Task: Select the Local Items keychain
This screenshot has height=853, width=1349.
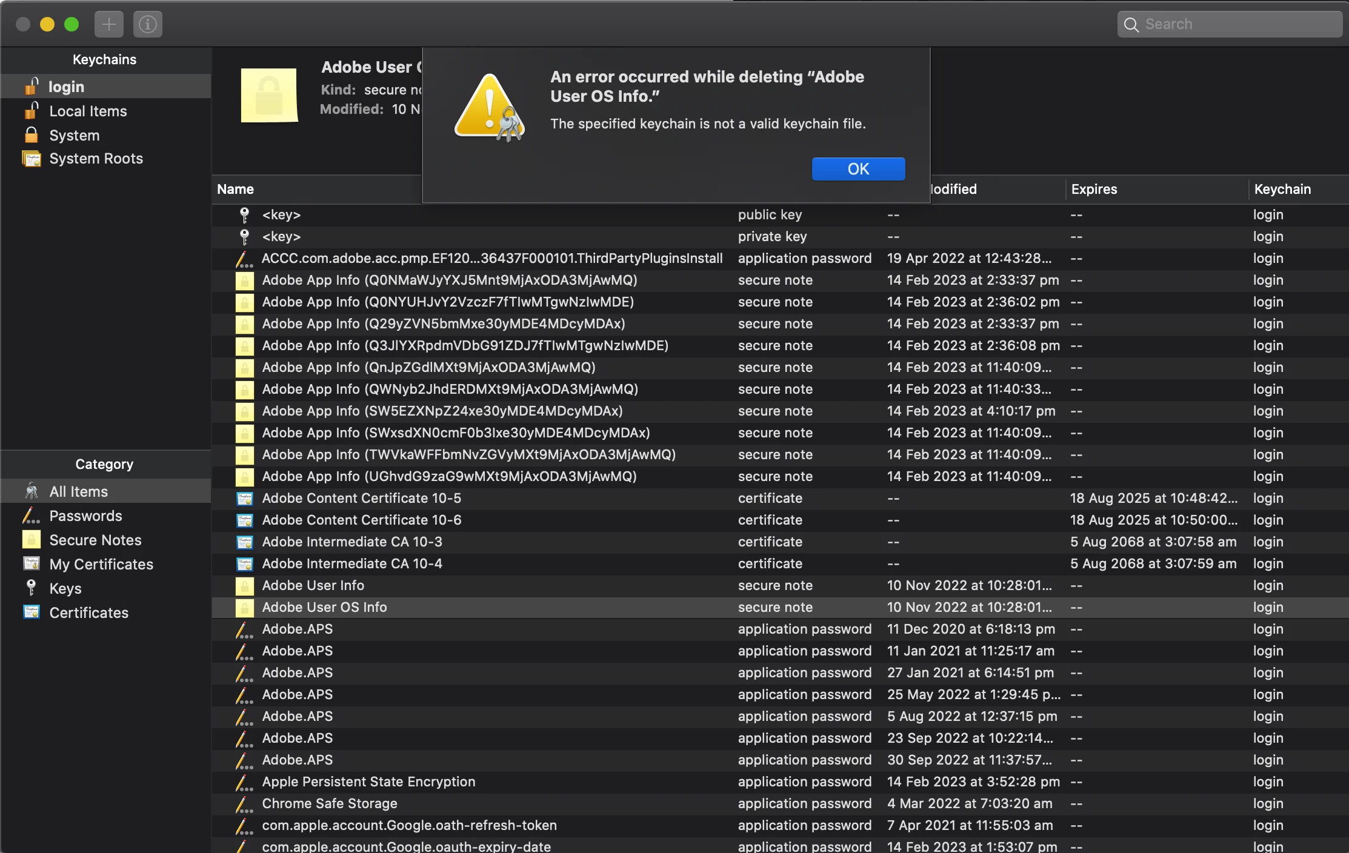Action: coord(88,111)
